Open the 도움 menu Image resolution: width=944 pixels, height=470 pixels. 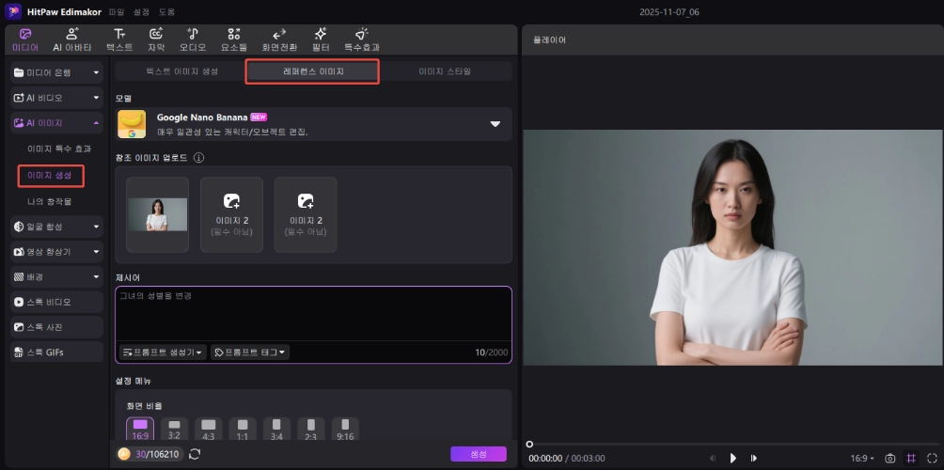[166, 12]
